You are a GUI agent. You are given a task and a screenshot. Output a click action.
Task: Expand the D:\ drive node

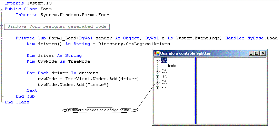click(x=157, y=77)
